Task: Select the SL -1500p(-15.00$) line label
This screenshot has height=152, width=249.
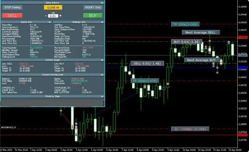Action: 190,129
